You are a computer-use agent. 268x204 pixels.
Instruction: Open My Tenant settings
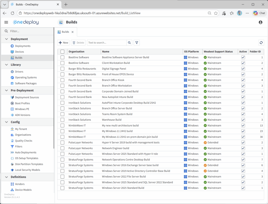pyautogui.click(x=21, y=129)
